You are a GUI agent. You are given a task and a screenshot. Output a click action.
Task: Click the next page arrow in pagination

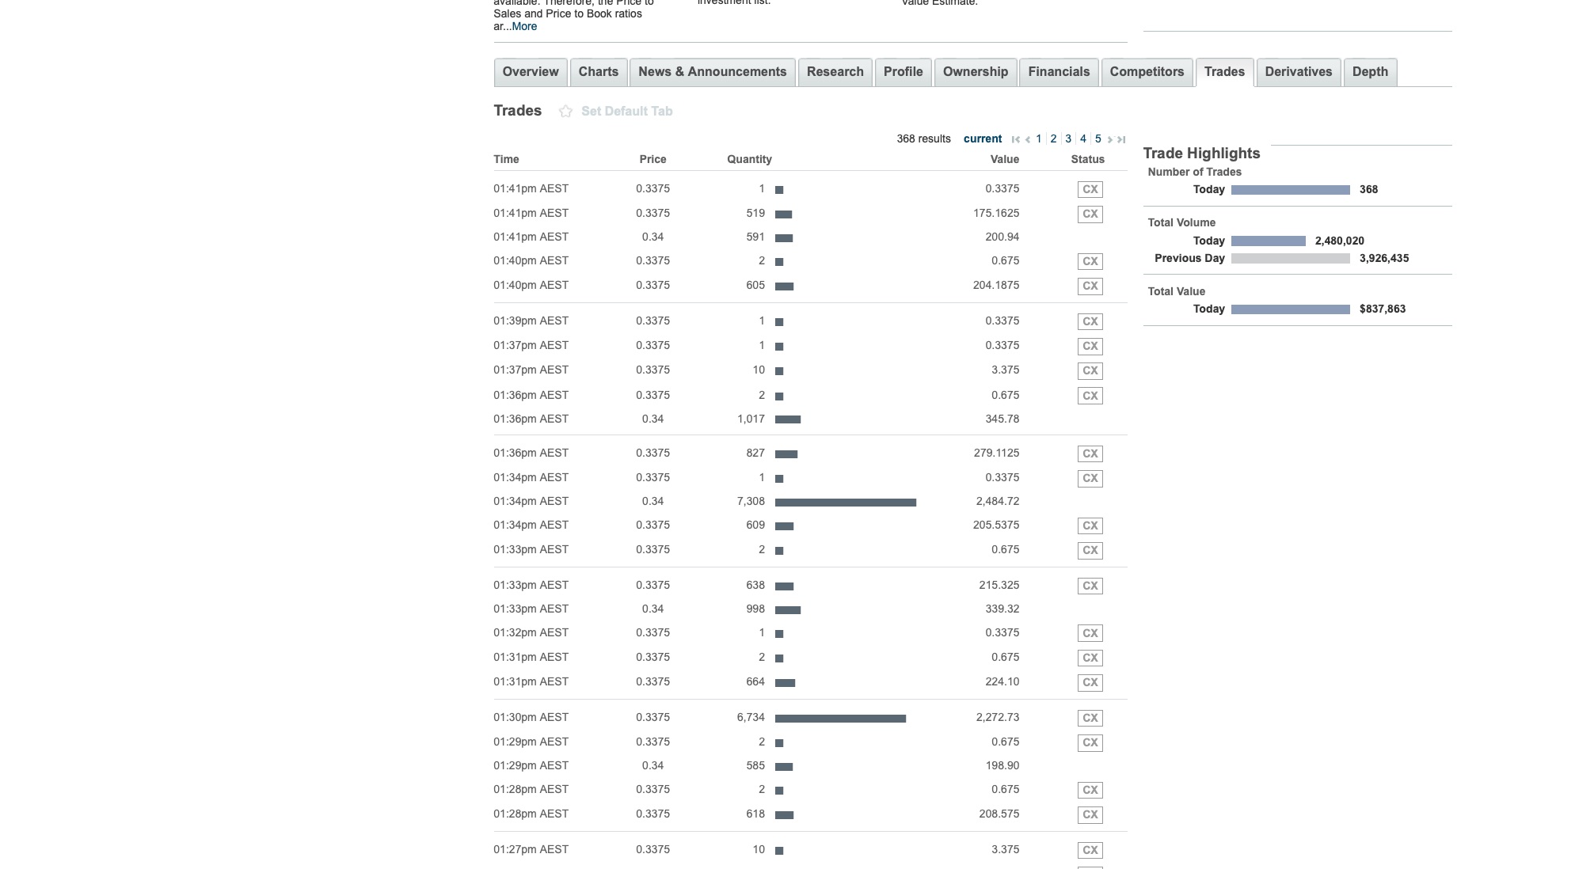(x=1109, y=139)
